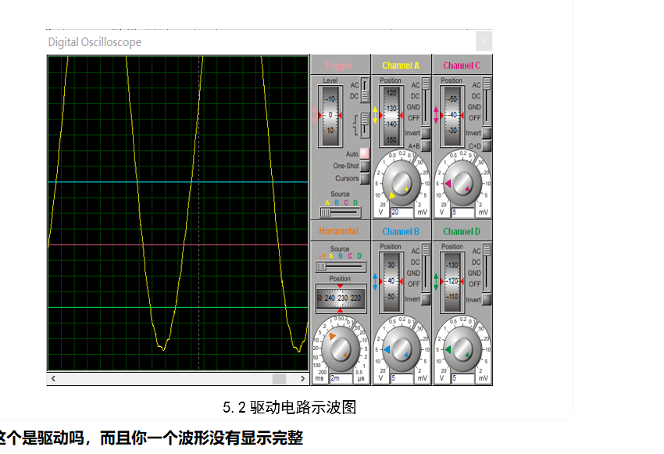664x454 pixels.
Task: Click Channel D scale value field
Action: click(463, 378)
